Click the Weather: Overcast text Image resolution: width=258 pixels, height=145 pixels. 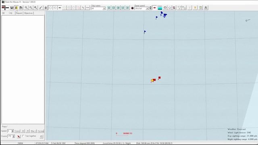[x=237, y=129]
